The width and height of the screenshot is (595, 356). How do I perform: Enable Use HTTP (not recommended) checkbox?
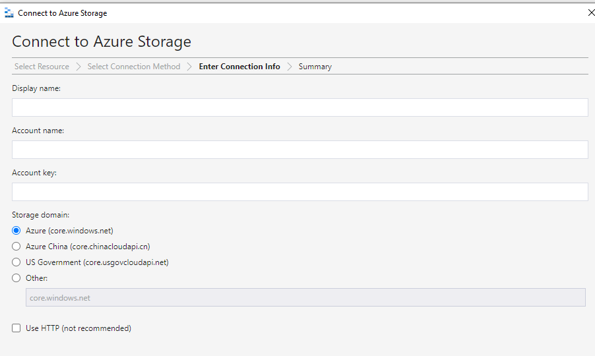[x=16, y=328]
